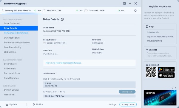
Task: Open Secure Erase page
Action: (x=10, y=64)
